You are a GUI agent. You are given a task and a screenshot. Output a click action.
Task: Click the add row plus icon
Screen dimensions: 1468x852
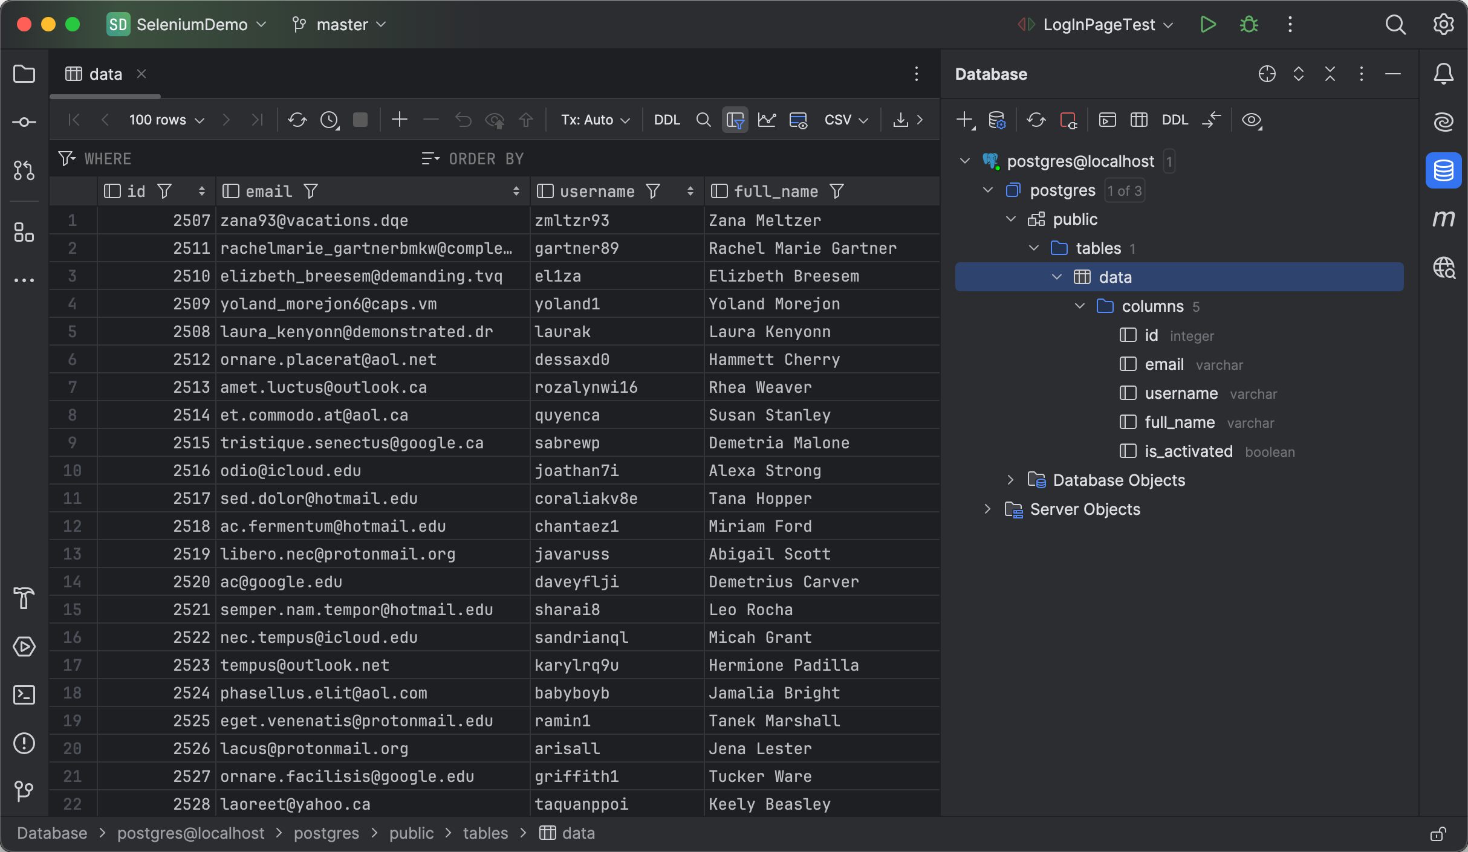coord(400,120)
